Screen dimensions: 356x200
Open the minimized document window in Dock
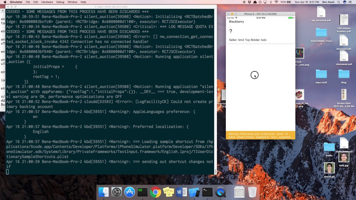click(239, 192)
